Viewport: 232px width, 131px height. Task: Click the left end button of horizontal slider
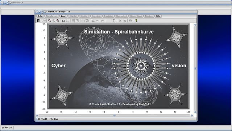point(37,115)
